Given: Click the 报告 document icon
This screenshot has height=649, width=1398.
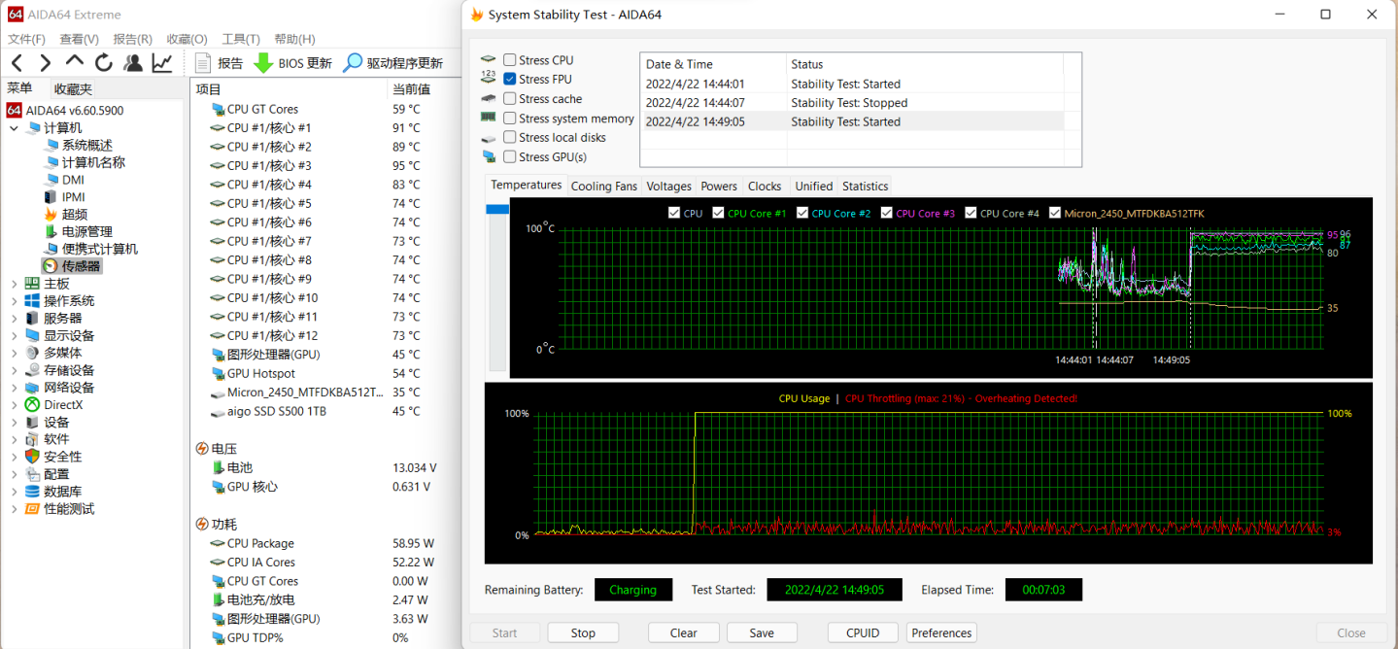Looking at the screenshot, I should pos(203,63).
